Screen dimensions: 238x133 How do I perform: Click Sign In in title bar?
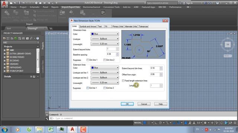click(x=188, y=3)
